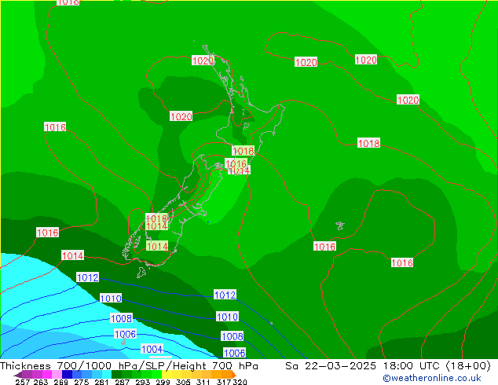Open the weatheronline.co.uk credit link
This screenshot has width=498, height=385.
coord(432,378)
